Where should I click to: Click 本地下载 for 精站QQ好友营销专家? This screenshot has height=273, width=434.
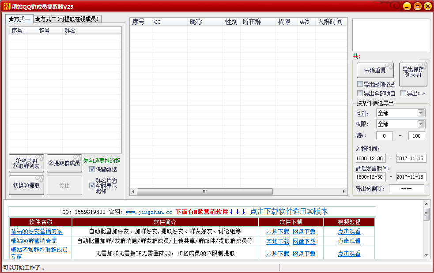pos(278,232)
